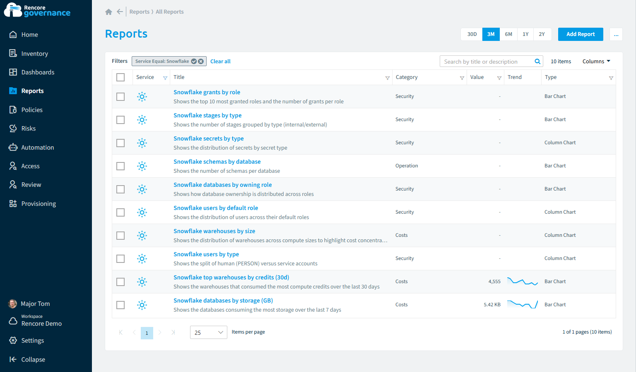Remove the Service Equal Snowflake filter
Screen dimensions: 636x372
click(201, 61)
